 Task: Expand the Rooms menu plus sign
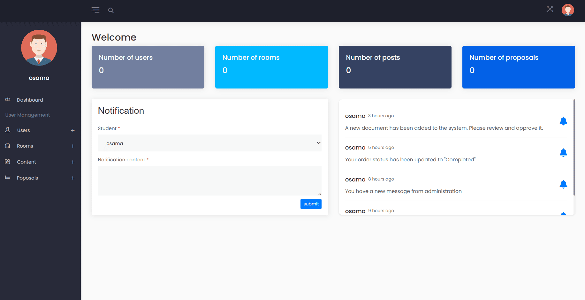[x=73, y=146]
